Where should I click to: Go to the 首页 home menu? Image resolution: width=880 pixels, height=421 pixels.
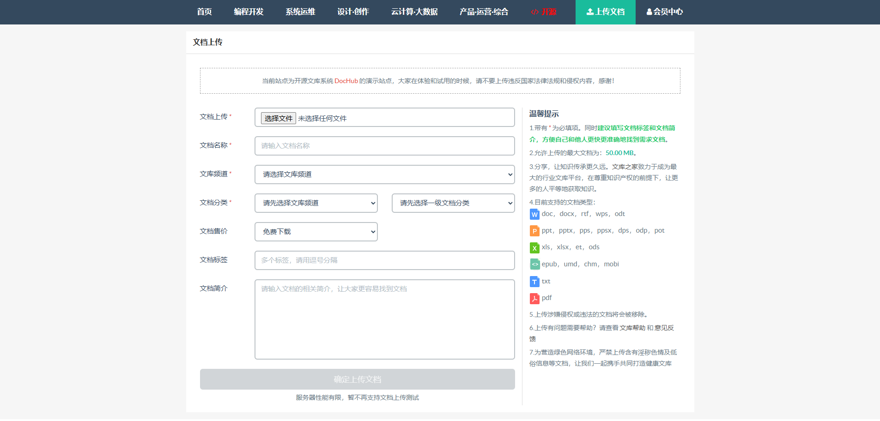pos(204,12)
